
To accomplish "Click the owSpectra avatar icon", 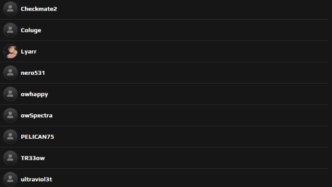I will pyautogui.click(x=10, y=115).
